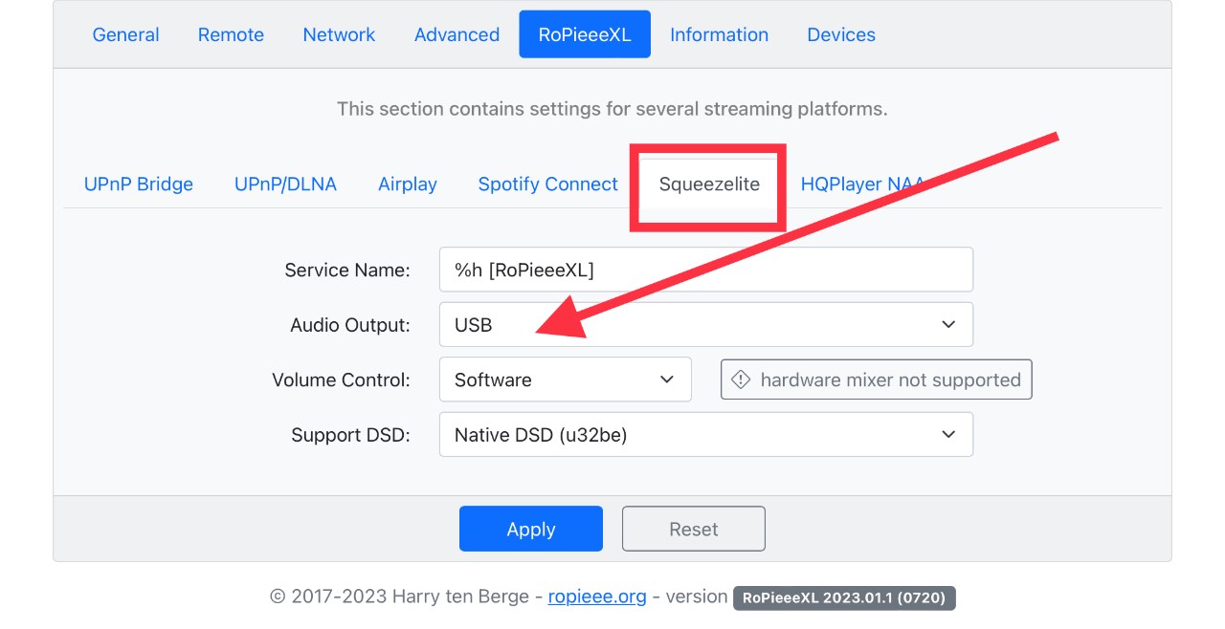Open the Network tab
1225x629 pixels.
click(339, 34)
